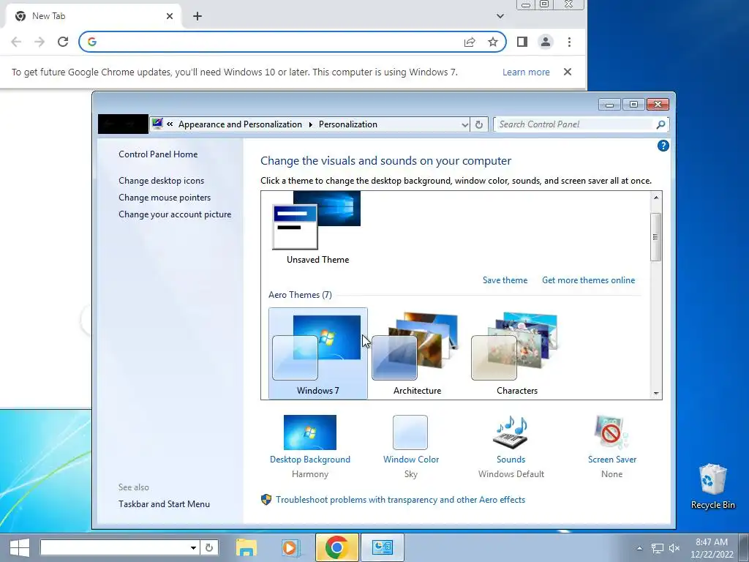Click the Personalization breadcrumb
This screenshot has height=562, width=749.
click(x=347, y=124)
